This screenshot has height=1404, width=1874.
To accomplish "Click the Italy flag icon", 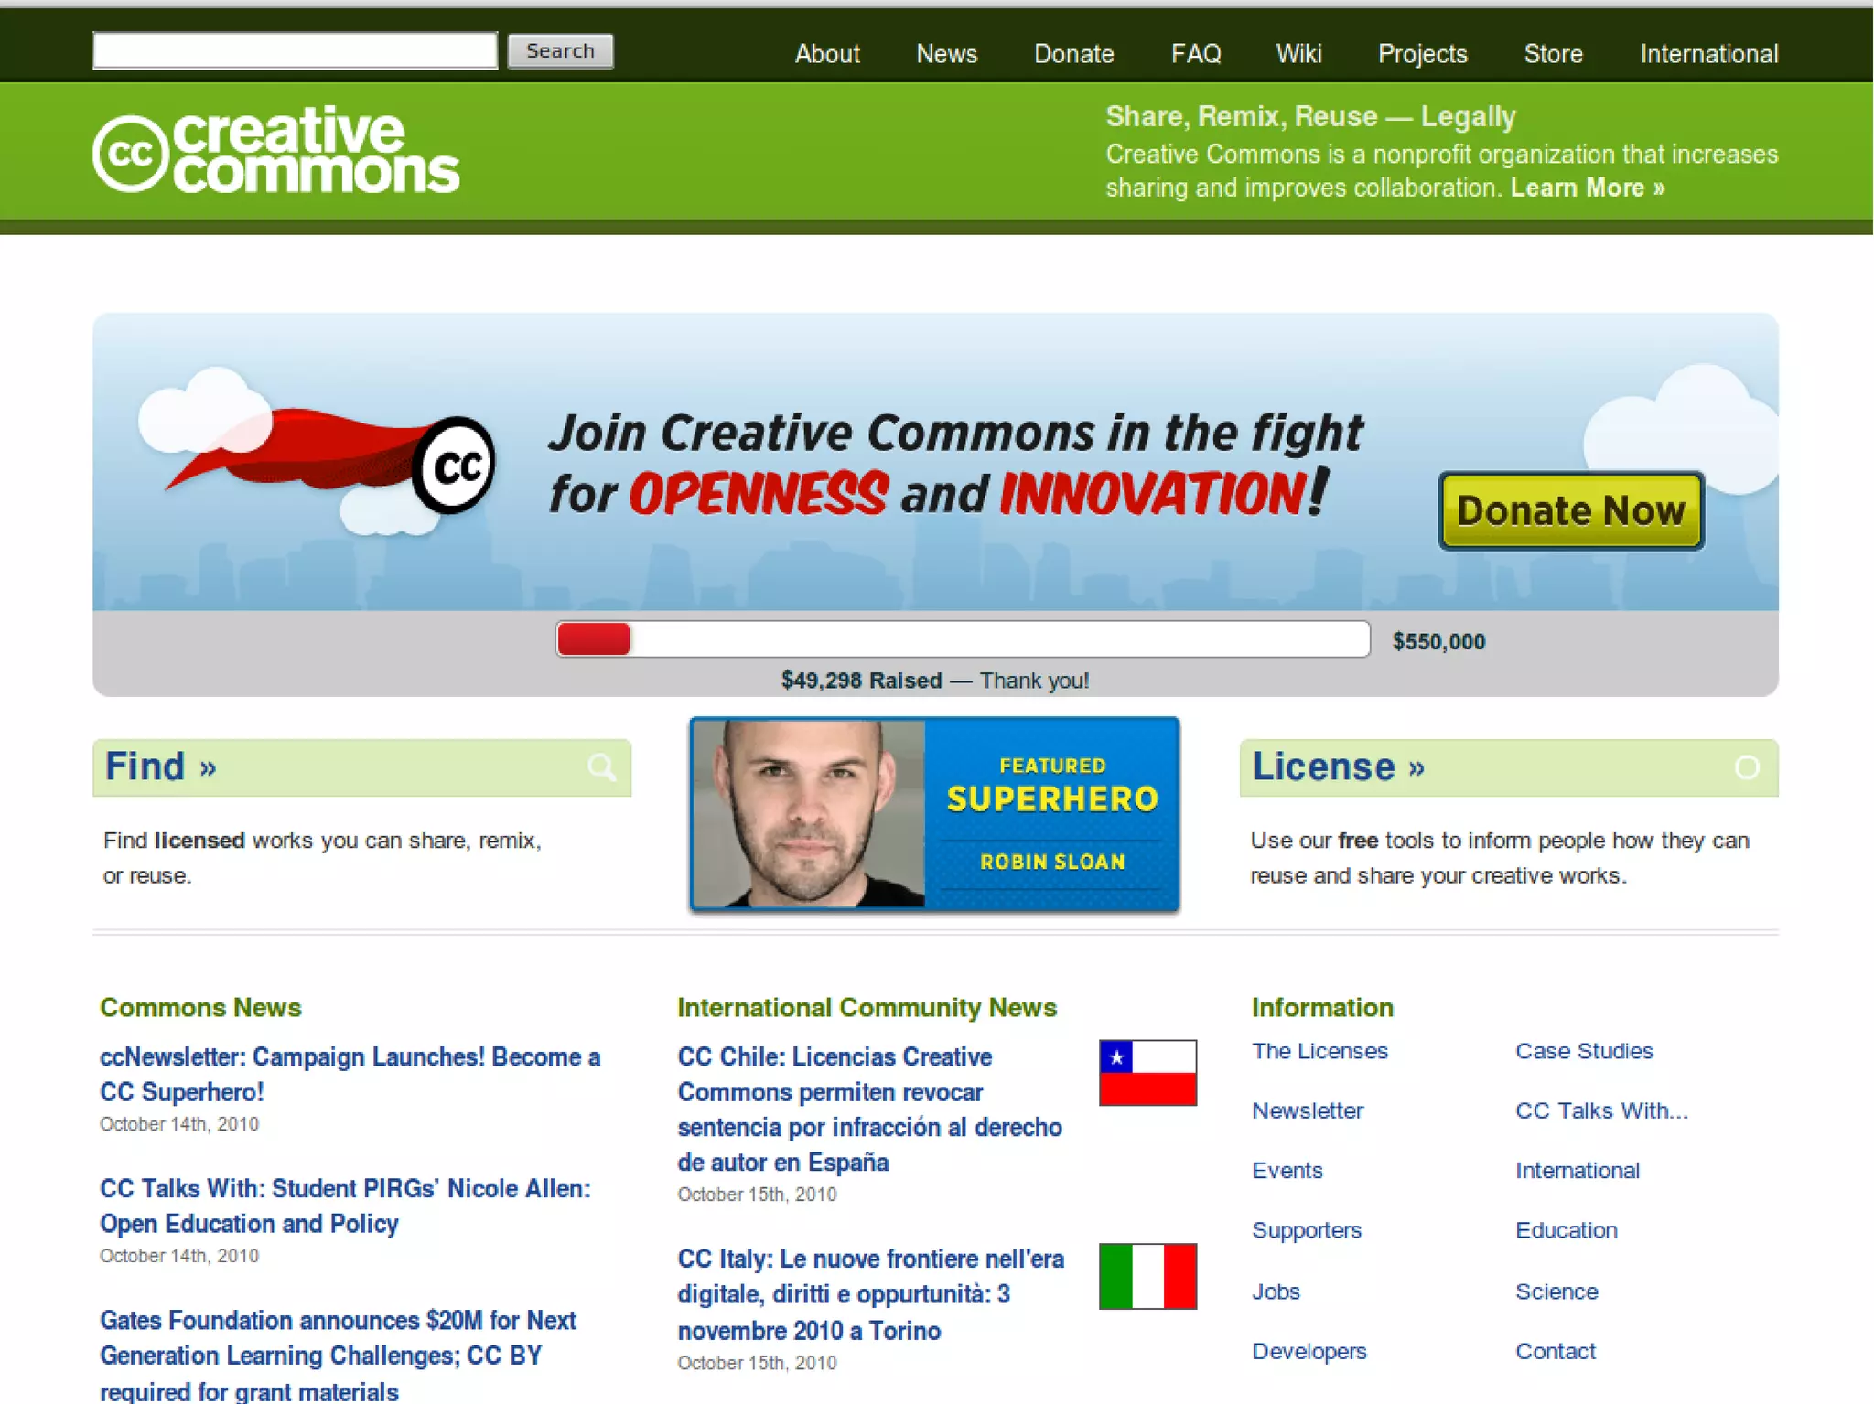I will click(x=1147, y=1276).
